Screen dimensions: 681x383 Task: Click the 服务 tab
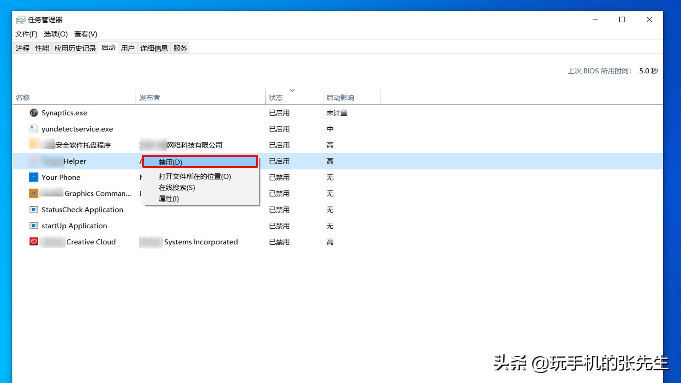pyautogui.click(x=182, y=48)
